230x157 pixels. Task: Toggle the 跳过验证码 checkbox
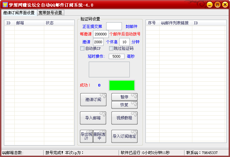pyautogui.click(x=111, y=49)
